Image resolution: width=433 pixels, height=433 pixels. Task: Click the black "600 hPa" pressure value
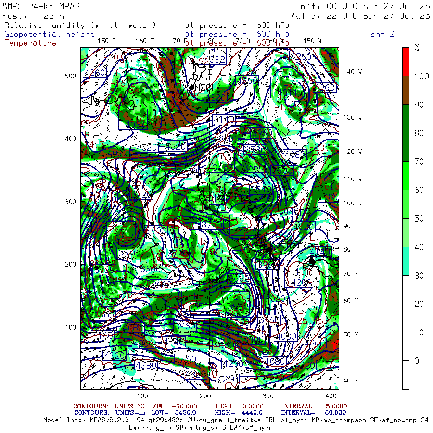(x=273, y=25)
